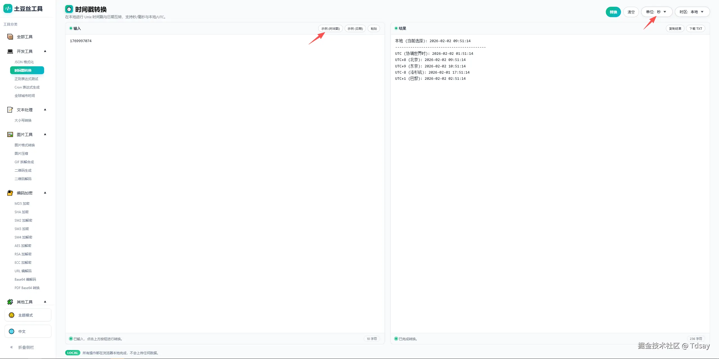The height and width of the screenshot is (359, 719).
Task: Select 正则表达式测试 in sidebar
Action: pyautogui.click(x=26, y=79)
